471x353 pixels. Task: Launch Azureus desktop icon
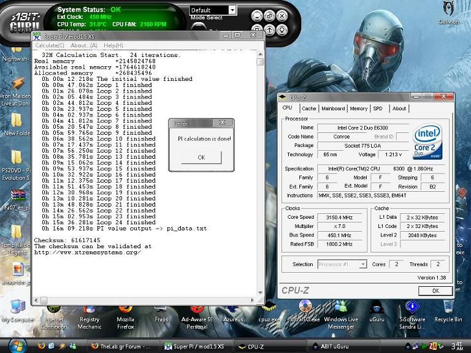(x=233, y=314)
